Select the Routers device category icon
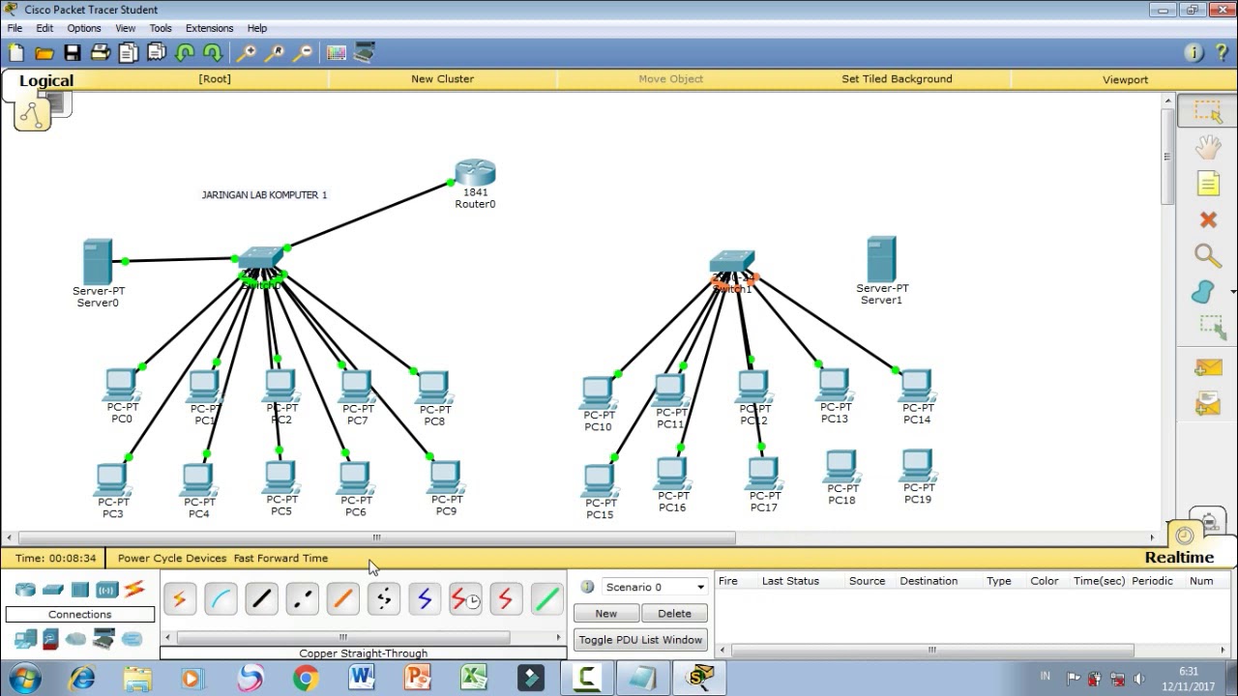The width and height of the screenshot is (1238, 696). [25, 590]
